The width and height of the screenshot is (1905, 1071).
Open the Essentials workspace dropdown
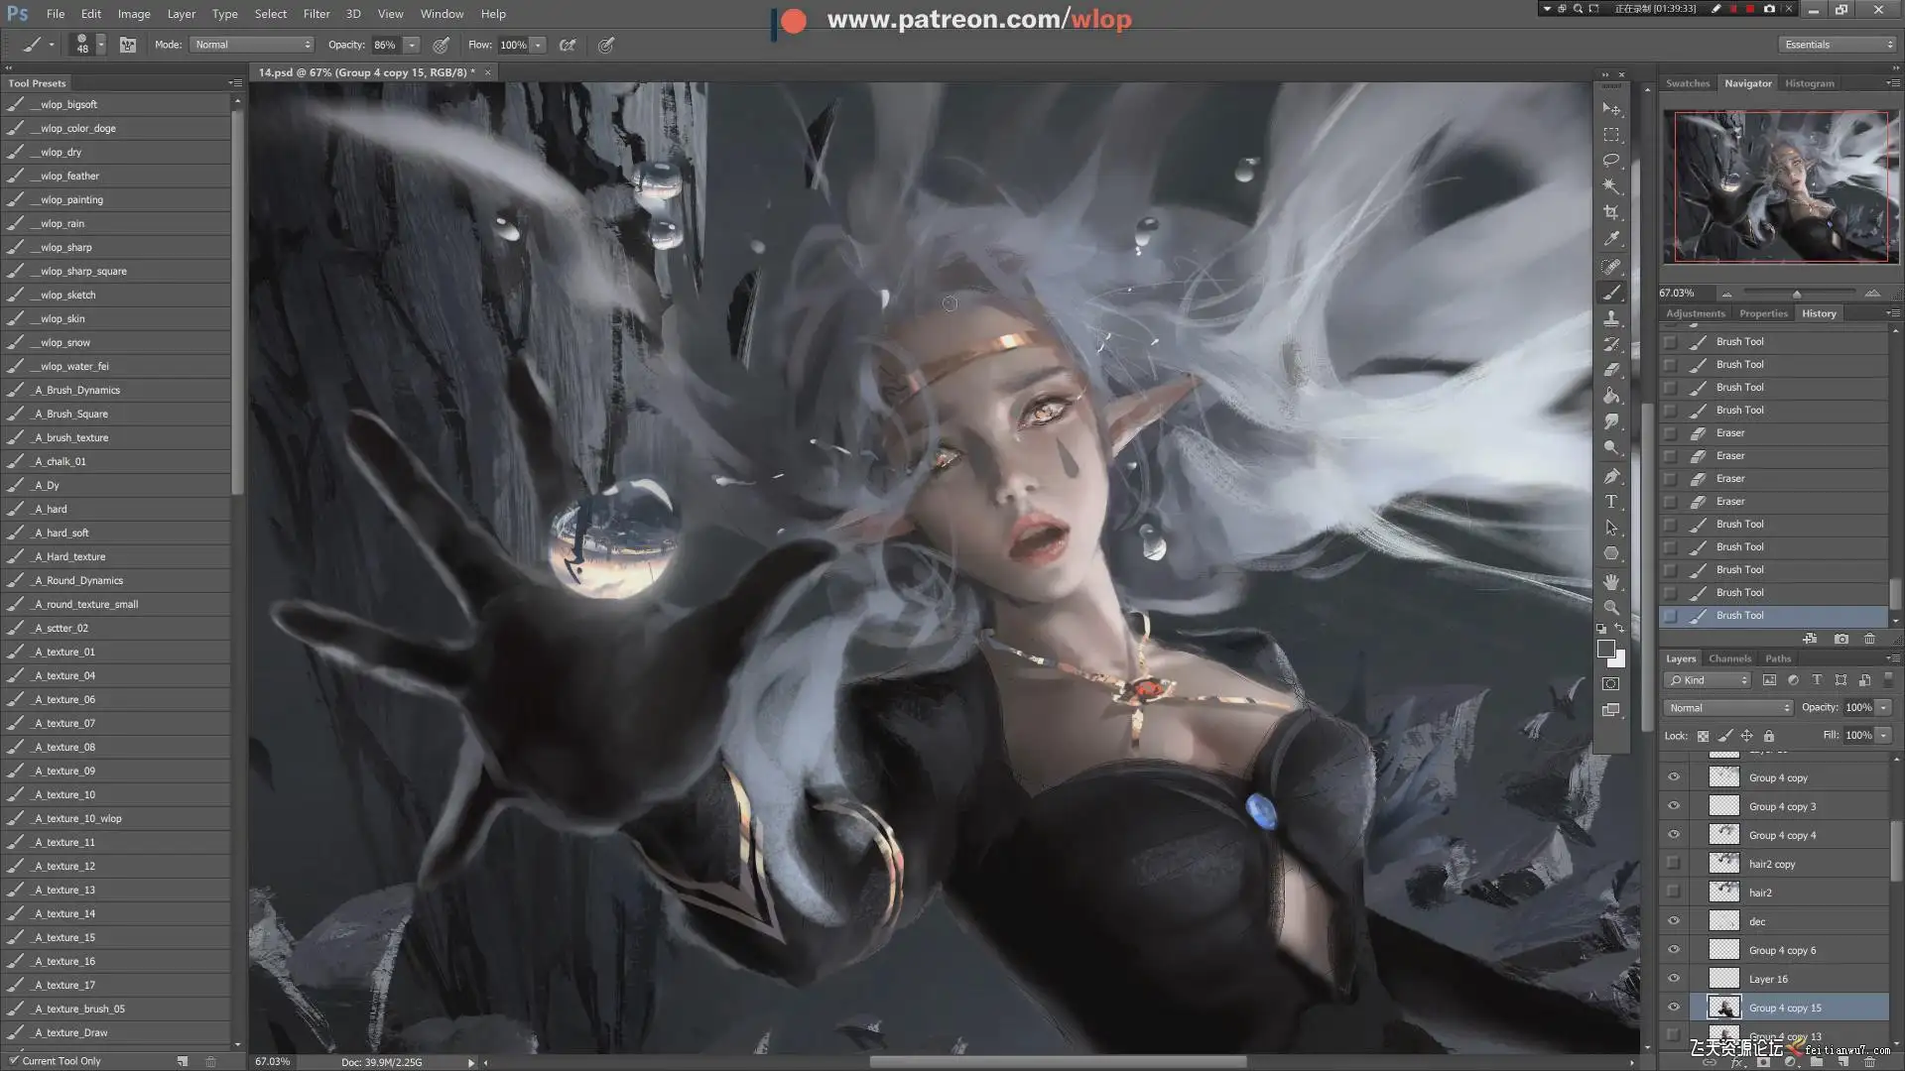tap(1838, 45)
